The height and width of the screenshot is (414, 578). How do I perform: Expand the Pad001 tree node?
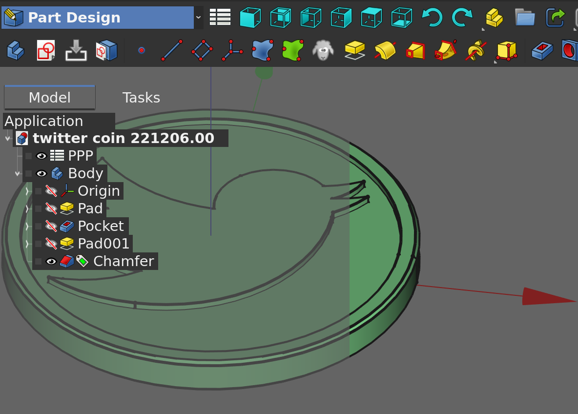[27, 244]
